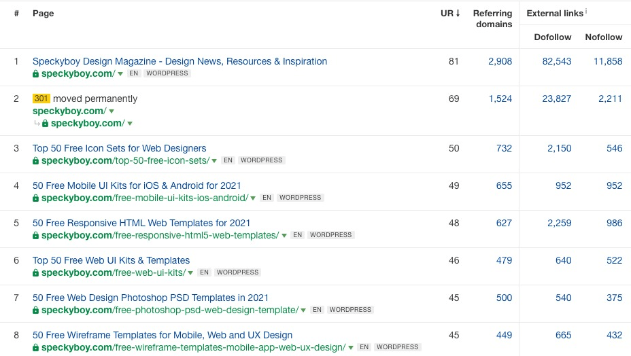
Task: Open dropdown beside redirect target speckyboy.com/ in row 2
Action: tap(130, 124)
